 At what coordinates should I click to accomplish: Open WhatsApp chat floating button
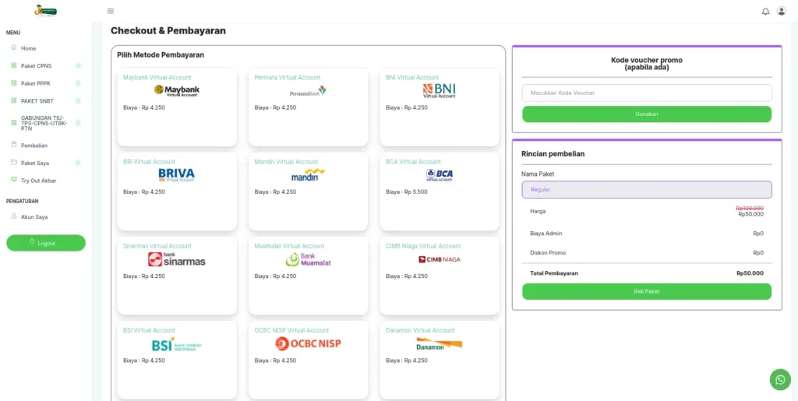point(780,380)
